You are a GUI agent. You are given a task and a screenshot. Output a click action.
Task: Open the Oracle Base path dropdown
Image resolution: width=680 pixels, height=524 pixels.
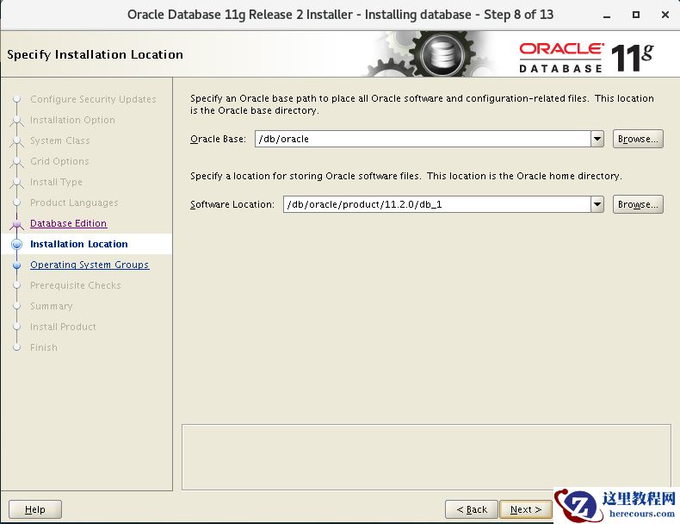(x=597, y=139)
